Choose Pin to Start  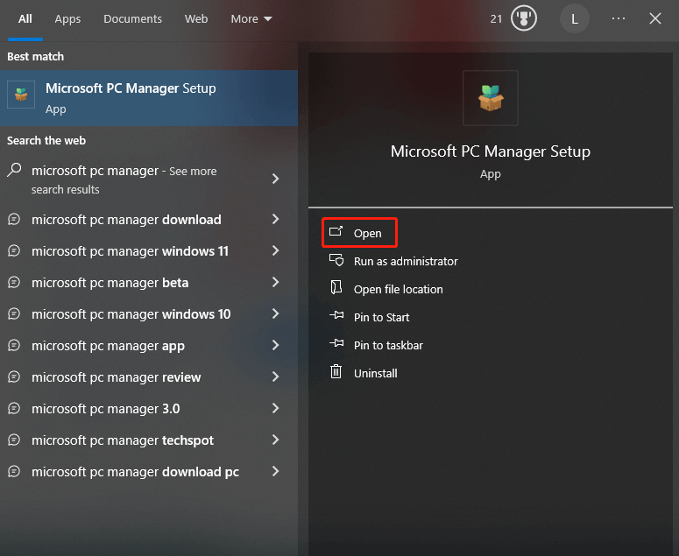tap(381, 318)
